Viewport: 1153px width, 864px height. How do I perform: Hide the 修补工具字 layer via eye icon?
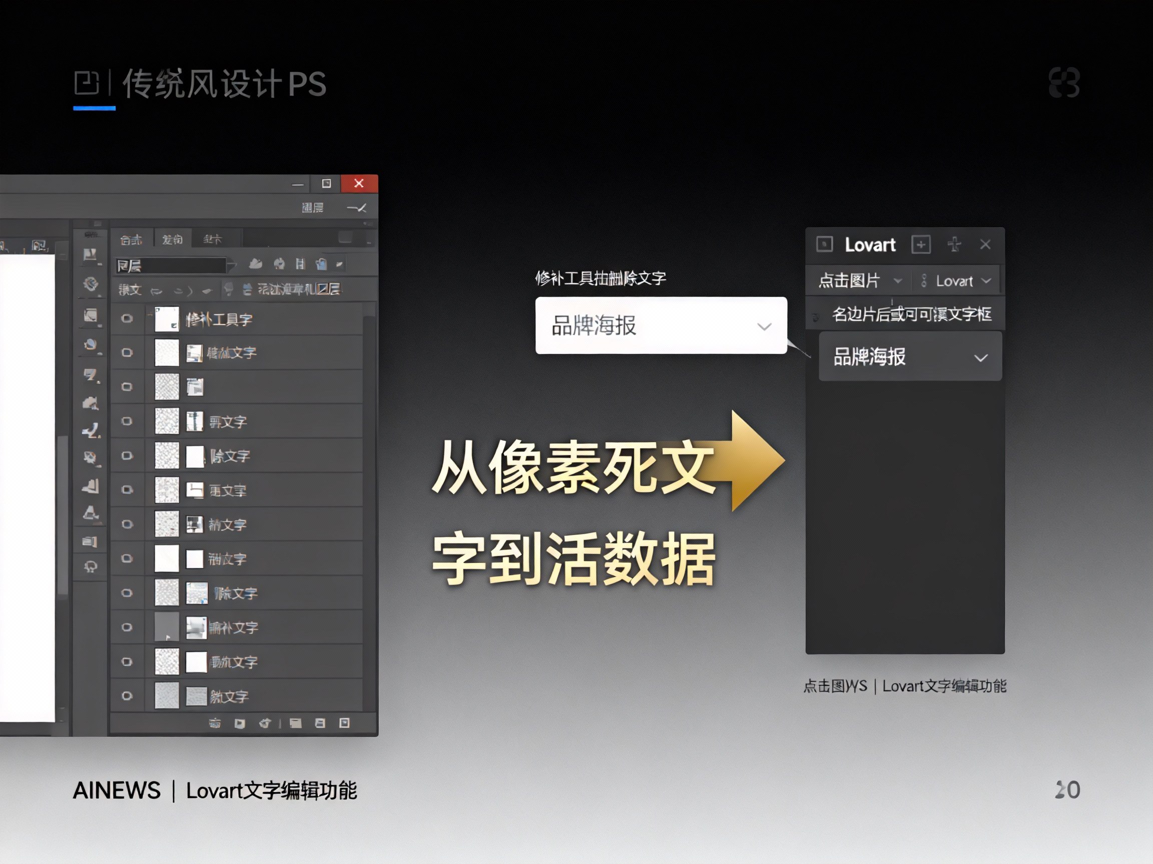pos(127,318)
